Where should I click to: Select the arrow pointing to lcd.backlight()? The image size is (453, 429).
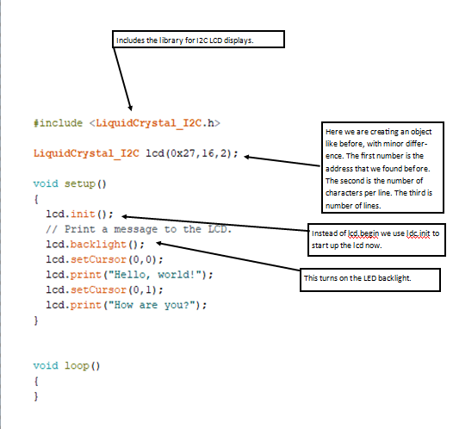(228, 257)
